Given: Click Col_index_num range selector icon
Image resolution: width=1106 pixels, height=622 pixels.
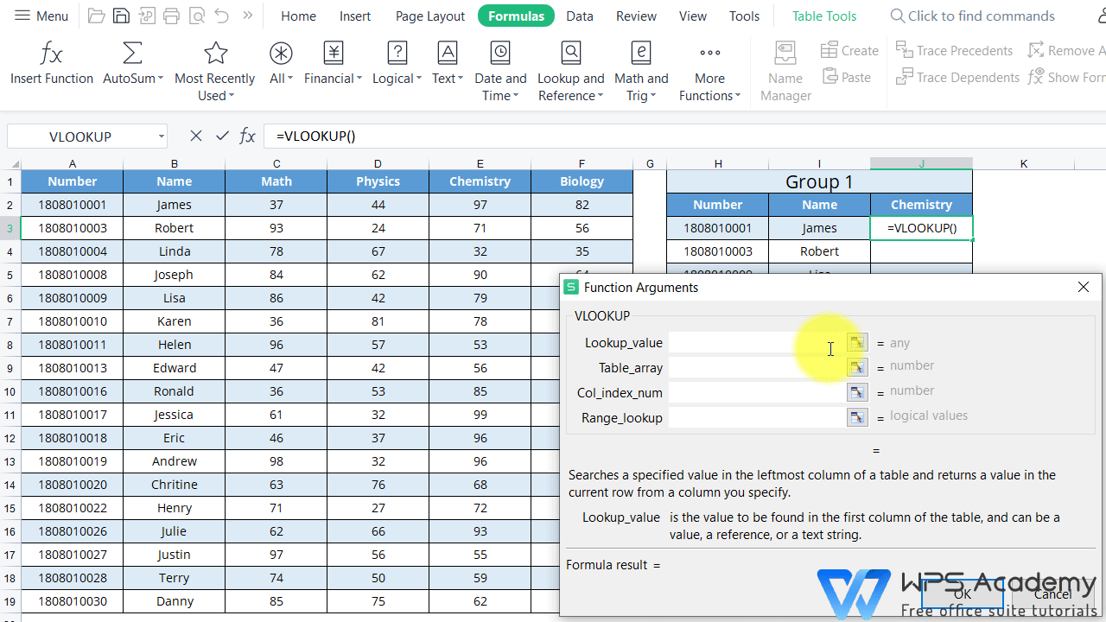Looking at the screenshot, I should point(856,393).
